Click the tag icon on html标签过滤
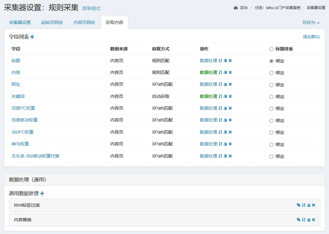Screen dimensions: 329x234 click(299, 205)
